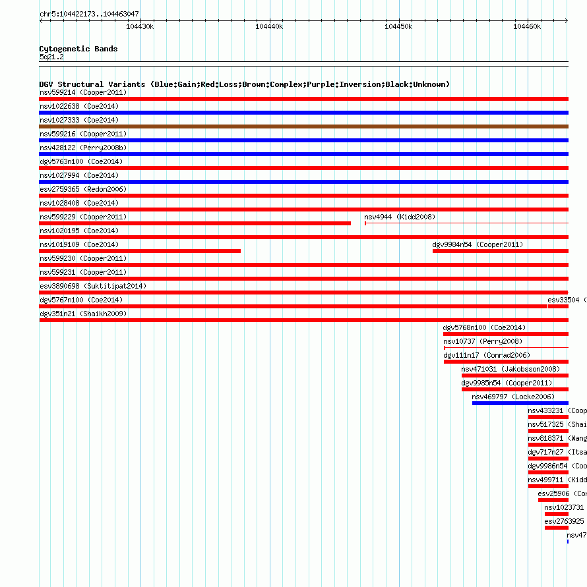Viewport: 587px width, 587px height.
Task: Select variant label dgv111n17 (Conrad2006)
Action: tap(487, 356)
